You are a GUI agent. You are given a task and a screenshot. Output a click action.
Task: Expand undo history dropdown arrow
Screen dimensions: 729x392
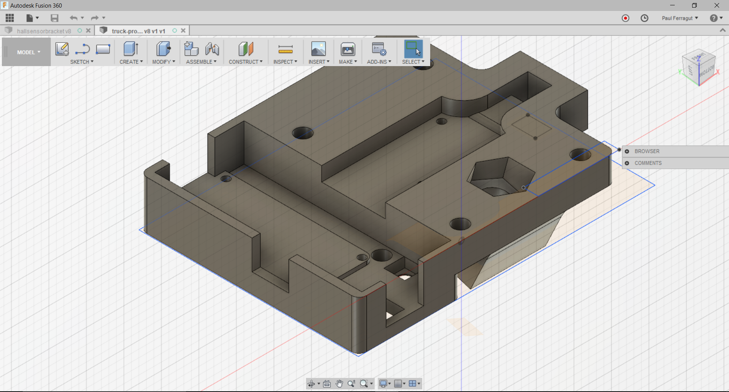82,18
